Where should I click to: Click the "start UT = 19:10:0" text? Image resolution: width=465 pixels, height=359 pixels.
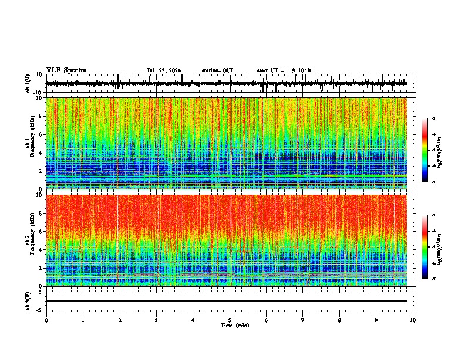pos(284,70)
